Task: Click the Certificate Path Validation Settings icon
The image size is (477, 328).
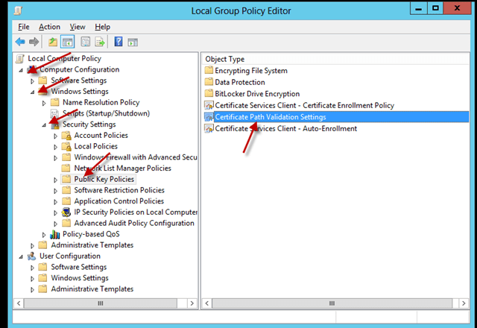Action: 209,117
